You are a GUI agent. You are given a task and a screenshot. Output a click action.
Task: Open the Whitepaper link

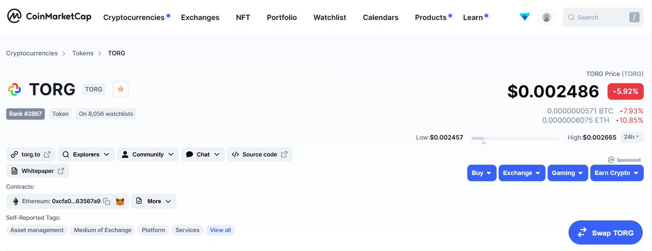pos(37,171)
